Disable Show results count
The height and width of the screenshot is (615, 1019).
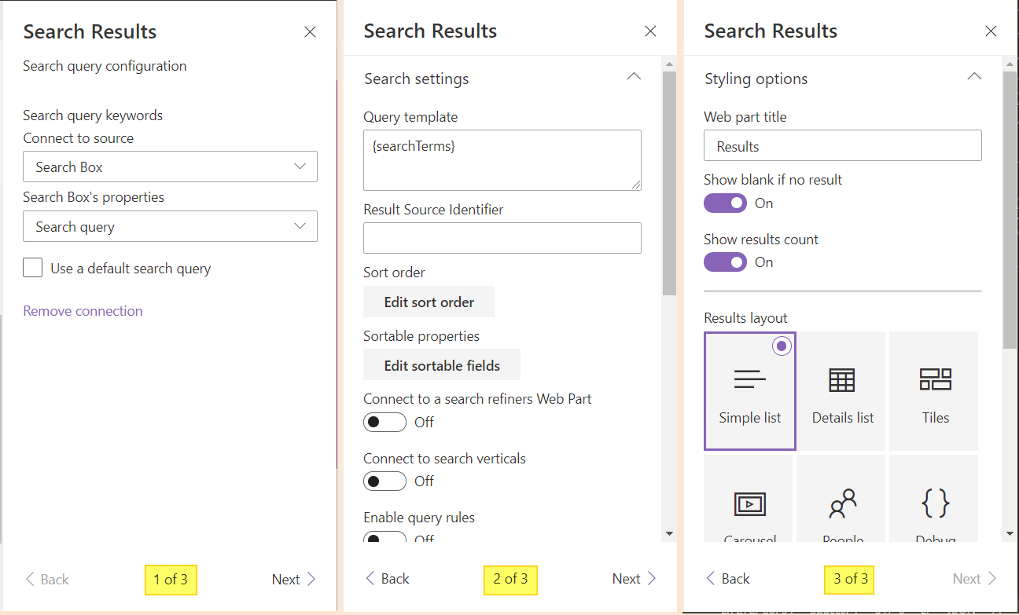click(x=725, y=262)
